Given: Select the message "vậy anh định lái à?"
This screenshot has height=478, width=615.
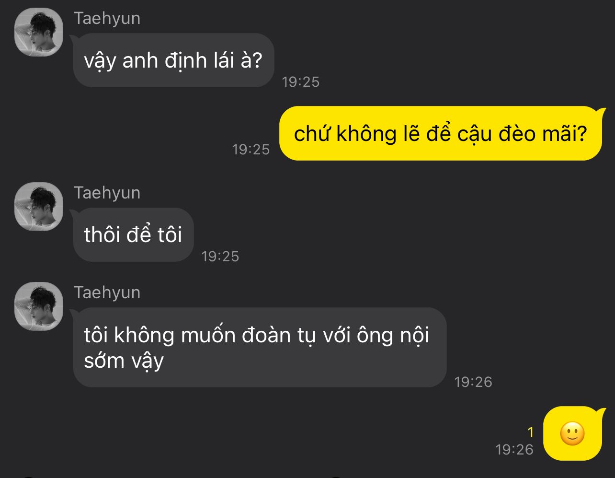Looking at the screenshot, I should click(x=173, y=60).
